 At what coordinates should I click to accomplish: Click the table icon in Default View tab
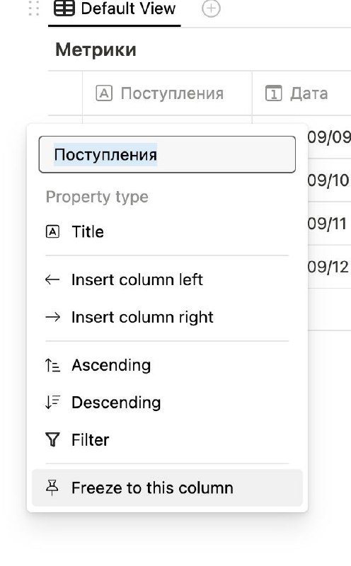click(64, 8)
